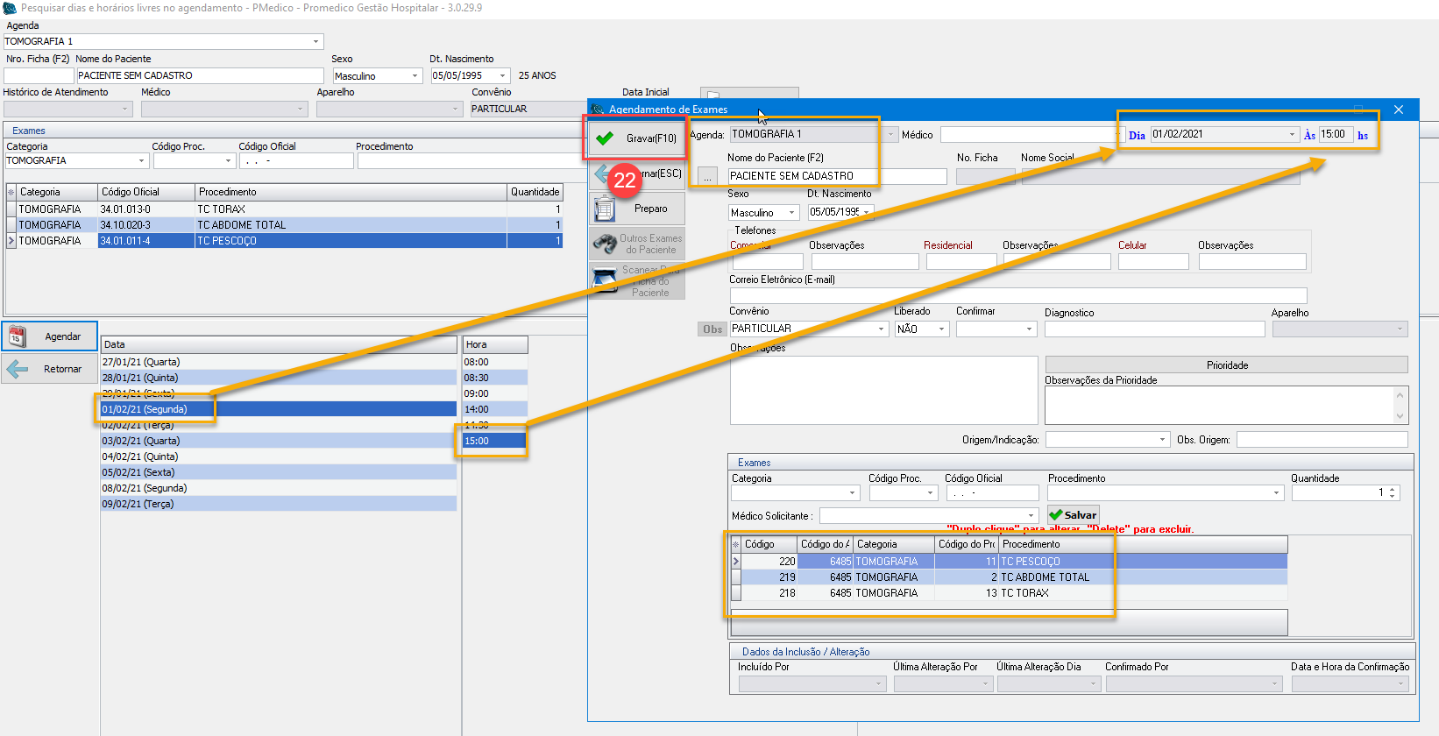Open the Procedimento dropdown in dialog Exames
1439x736 pixels.
(x=1276, y=493)
